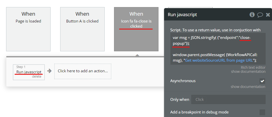Screen dimensions: 272x117
Task: Close the Run javascript panel
Action: [x=268, y=15]
